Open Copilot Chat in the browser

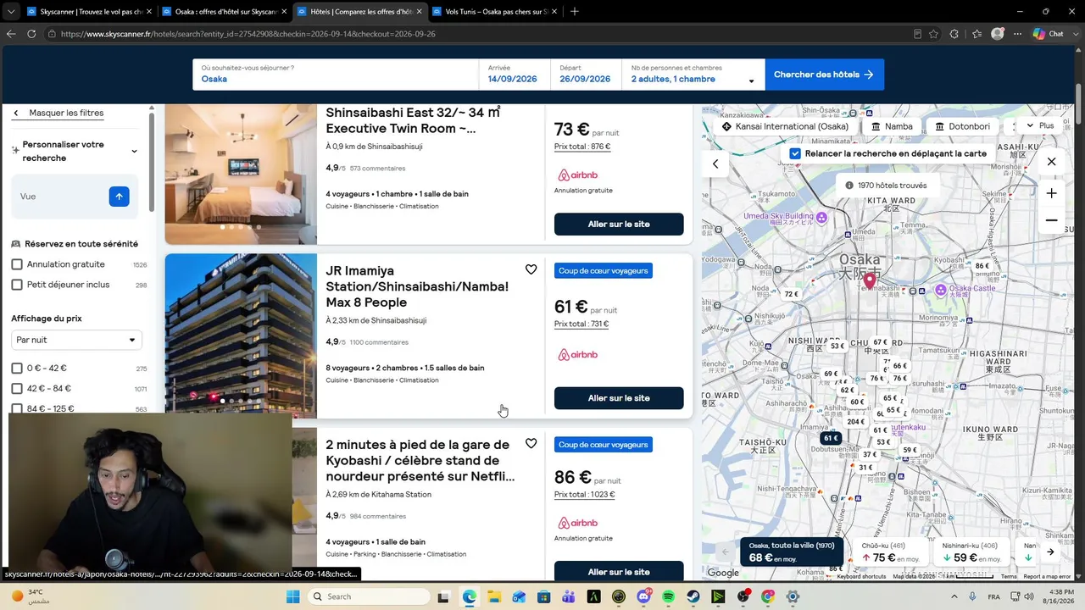tap(1049, 34)
